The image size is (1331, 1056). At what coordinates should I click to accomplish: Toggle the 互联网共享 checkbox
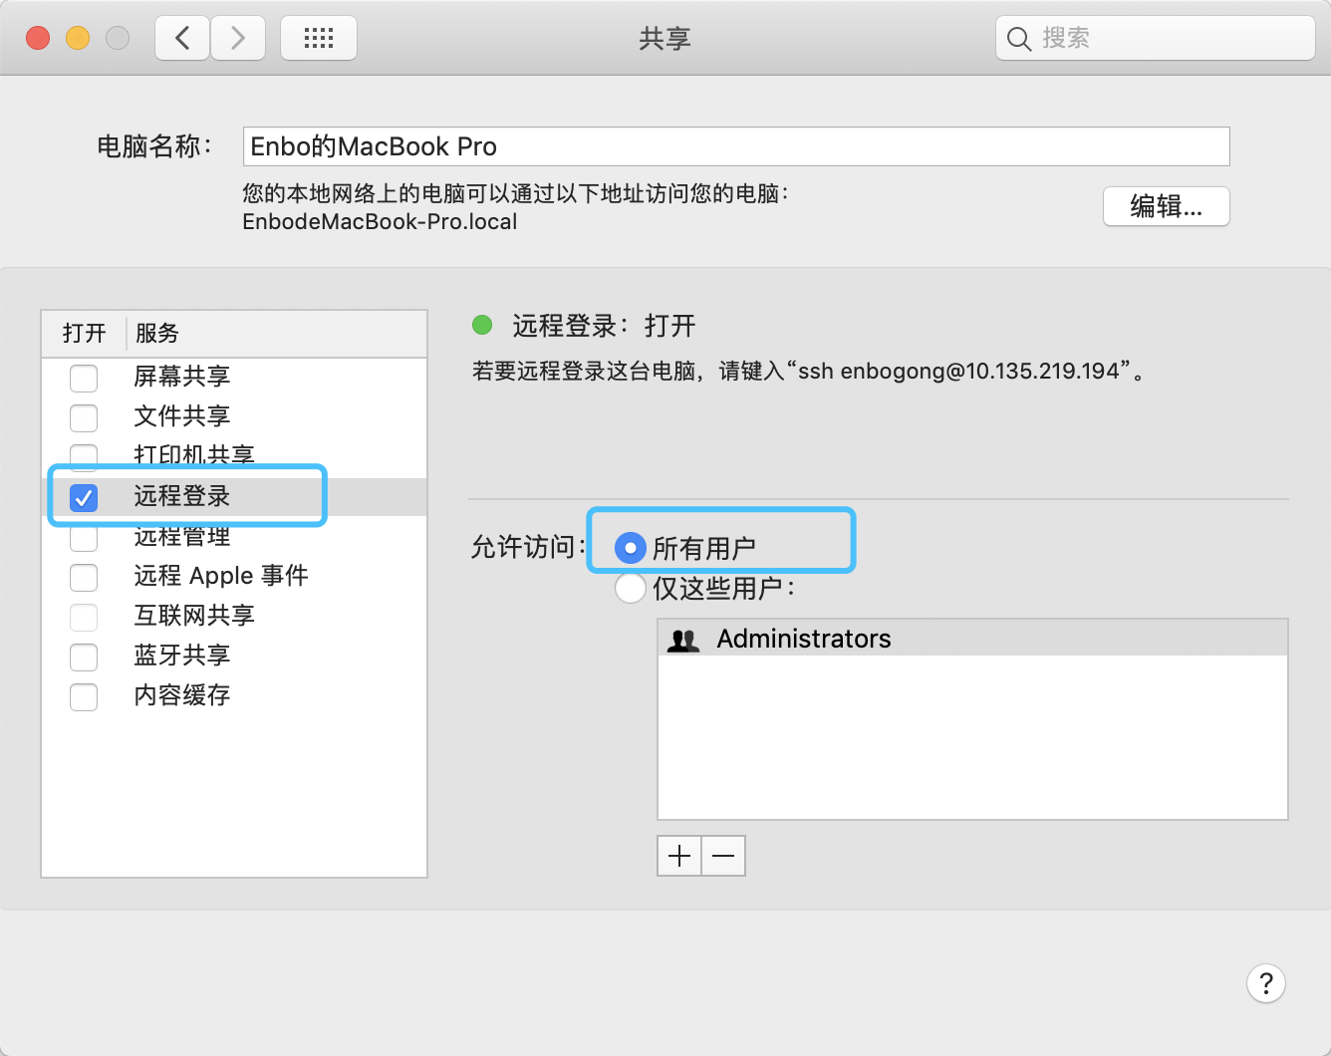click(x=84, y=617)
